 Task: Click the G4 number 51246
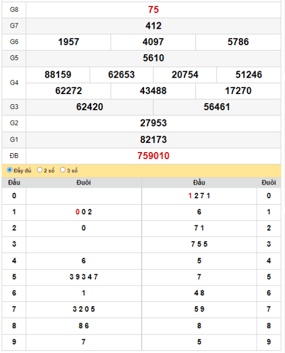click(249, 75)
